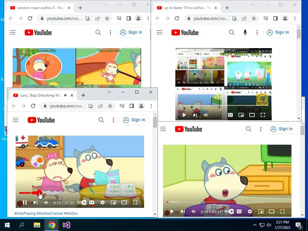This screenshot has width=308, height=231.
Task: Open profile icon in random maze window
Action: (138, 18)
